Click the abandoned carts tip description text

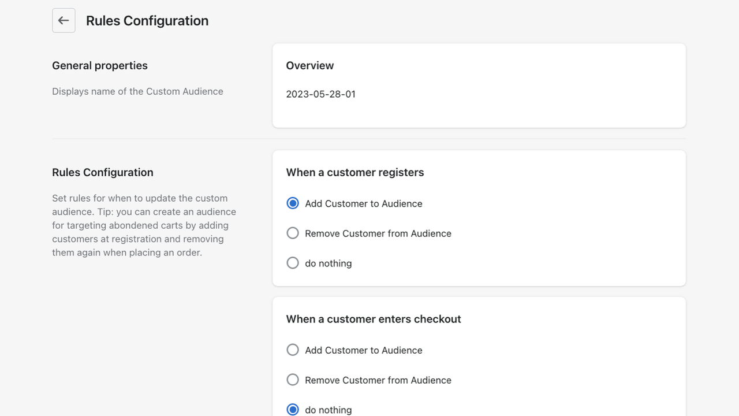pyautogui.click(x=143, y=225)
